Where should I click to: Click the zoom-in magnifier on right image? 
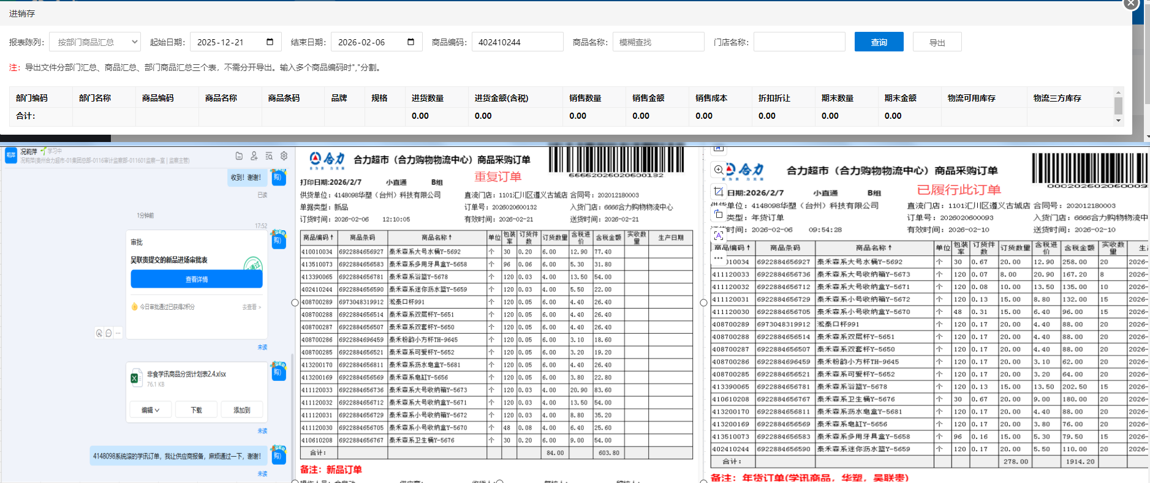point(719,170)
